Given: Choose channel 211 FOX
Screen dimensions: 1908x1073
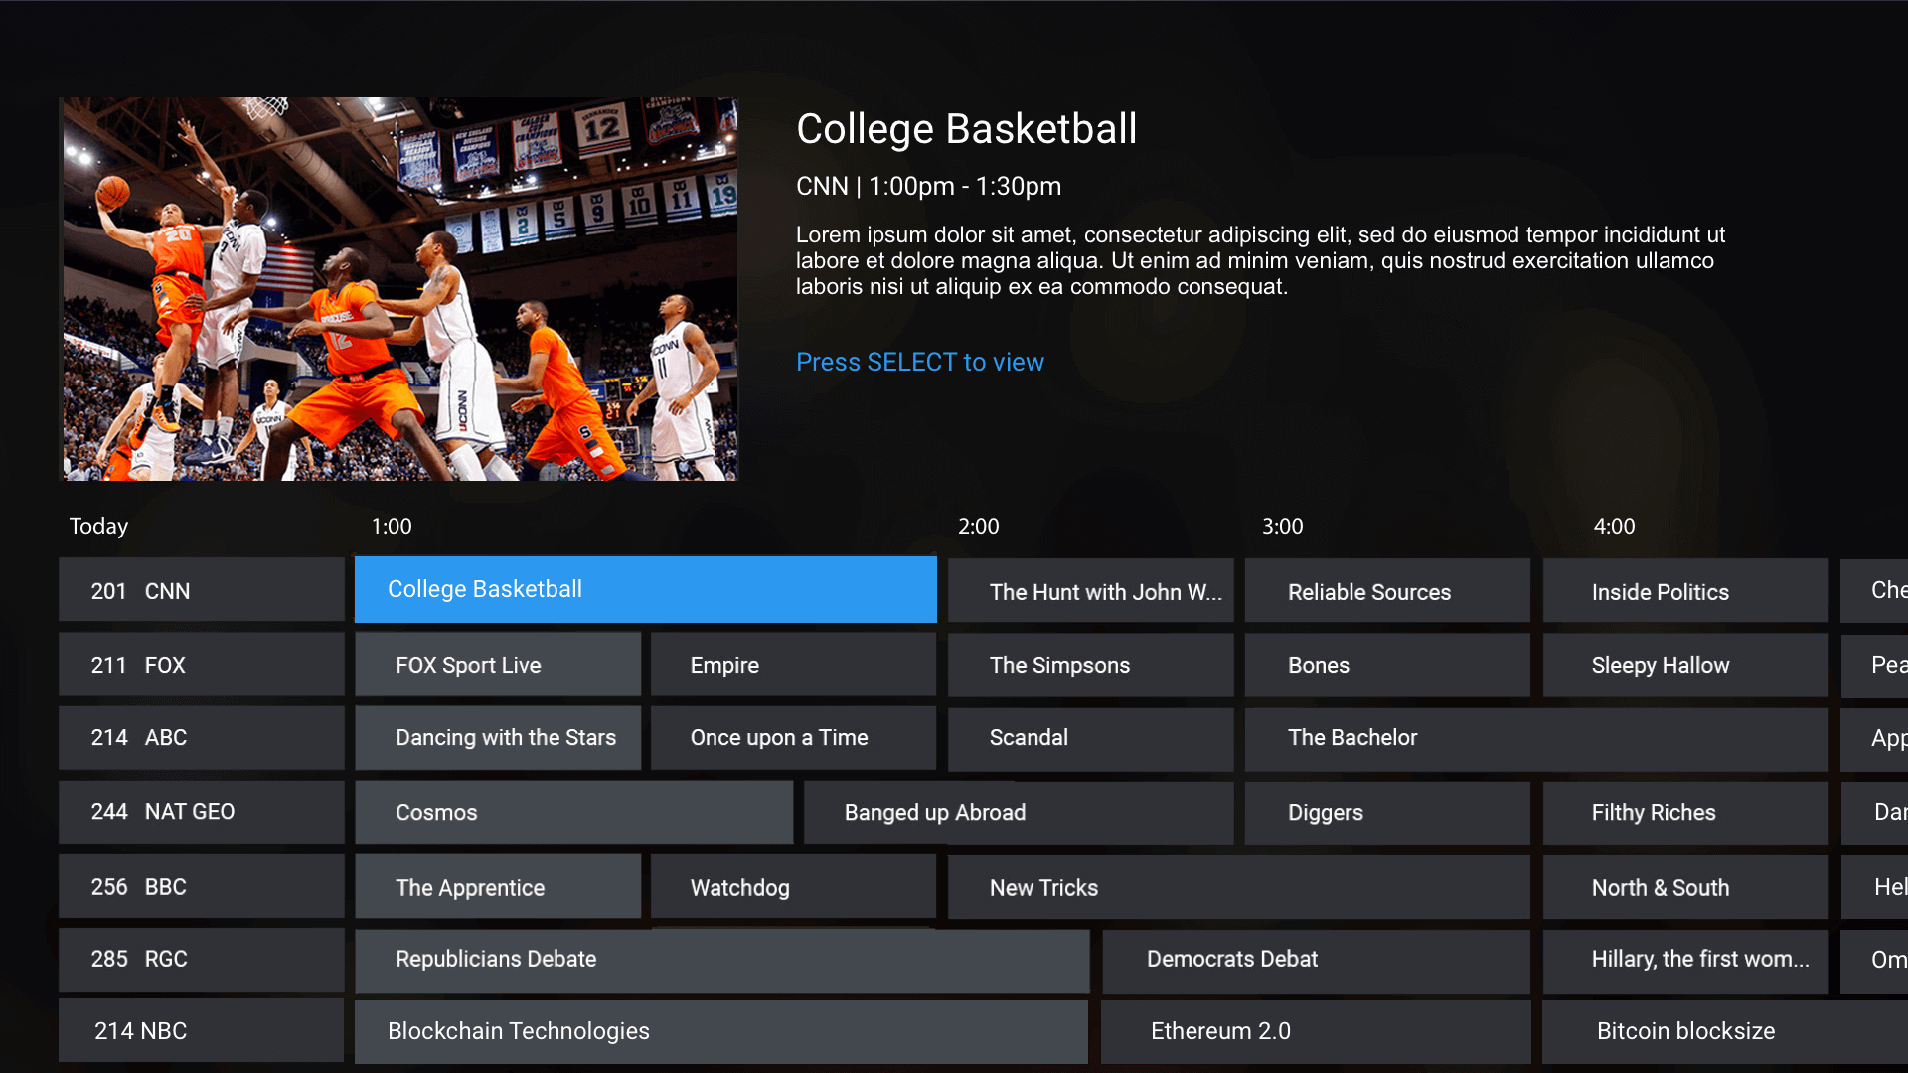Looking at the screenshot, I should tap(202, 665).
